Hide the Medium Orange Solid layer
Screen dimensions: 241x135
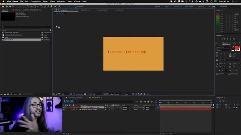[x=64, y=109]
